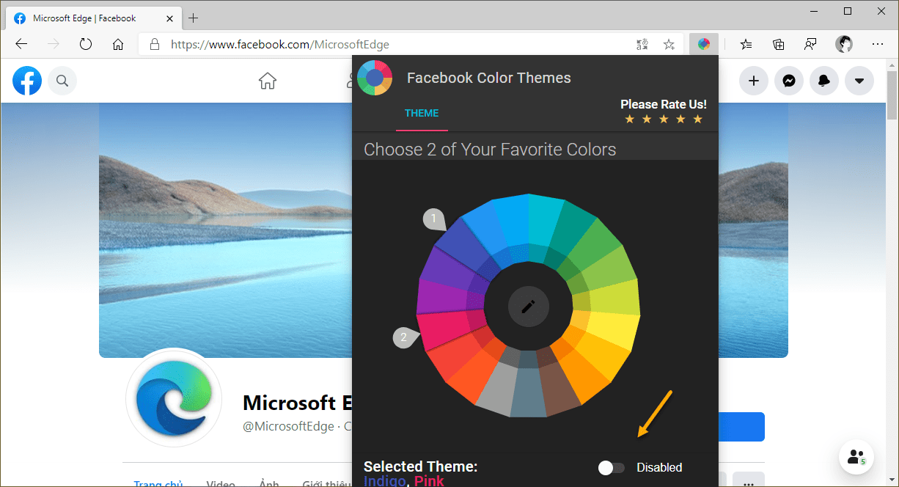
Task: Select the Video tab on the page
Action: click(x=221, y=483)
